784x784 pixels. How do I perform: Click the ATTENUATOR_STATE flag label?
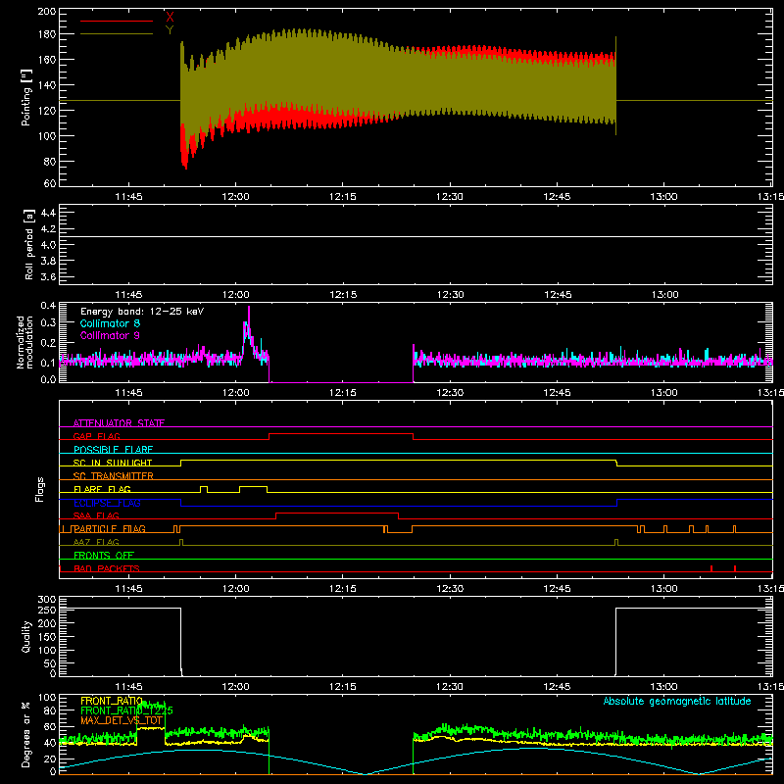click(119, 423)
